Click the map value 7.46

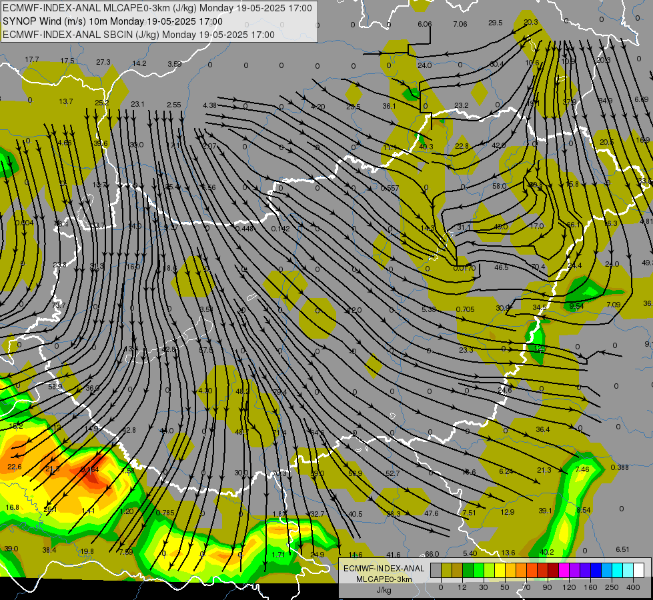(582, 470)
